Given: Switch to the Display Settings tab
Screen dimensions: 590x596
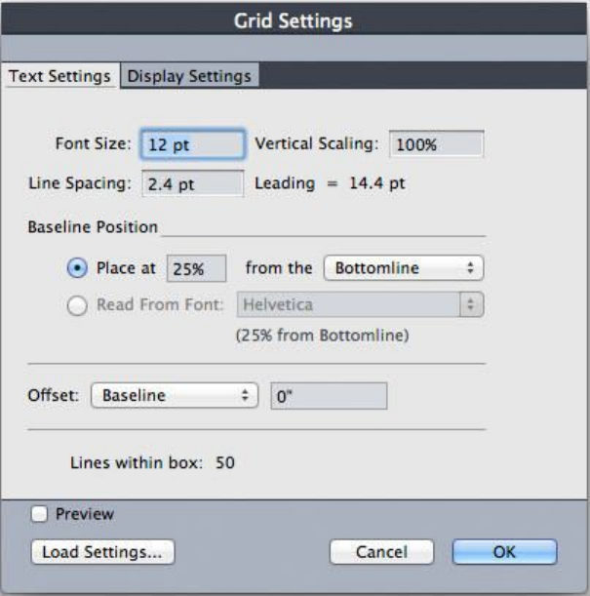Looking at the screenshot, I should click(189, 76).
